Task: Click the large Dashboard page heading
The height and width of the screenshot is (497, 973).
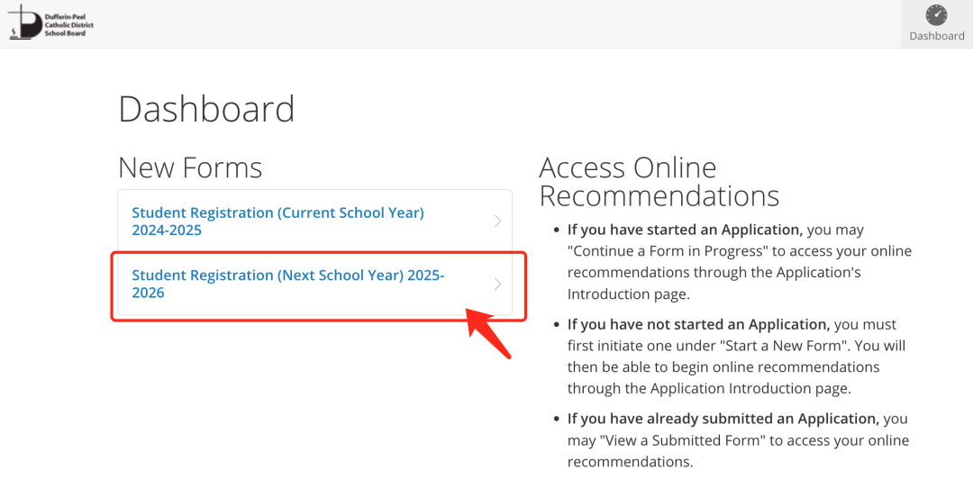Action: pyautogui.click(x=206, y=109)
